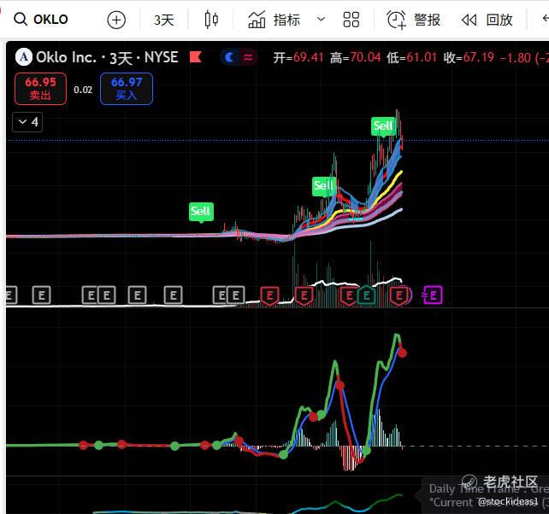
Task: Click the topmost Sell signal label
Action: [383, 126]
